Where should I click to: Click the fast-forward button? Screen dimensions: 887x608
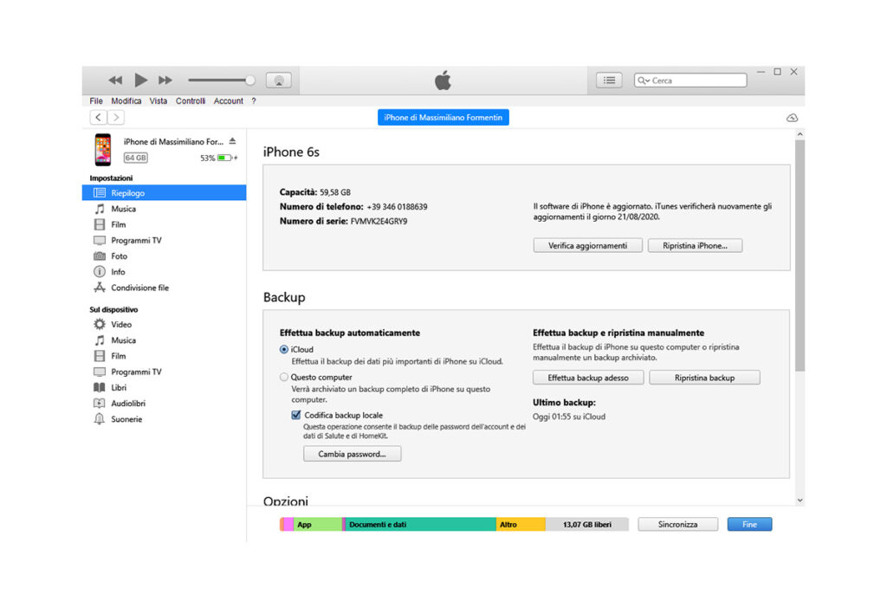[x=165, y=81]
